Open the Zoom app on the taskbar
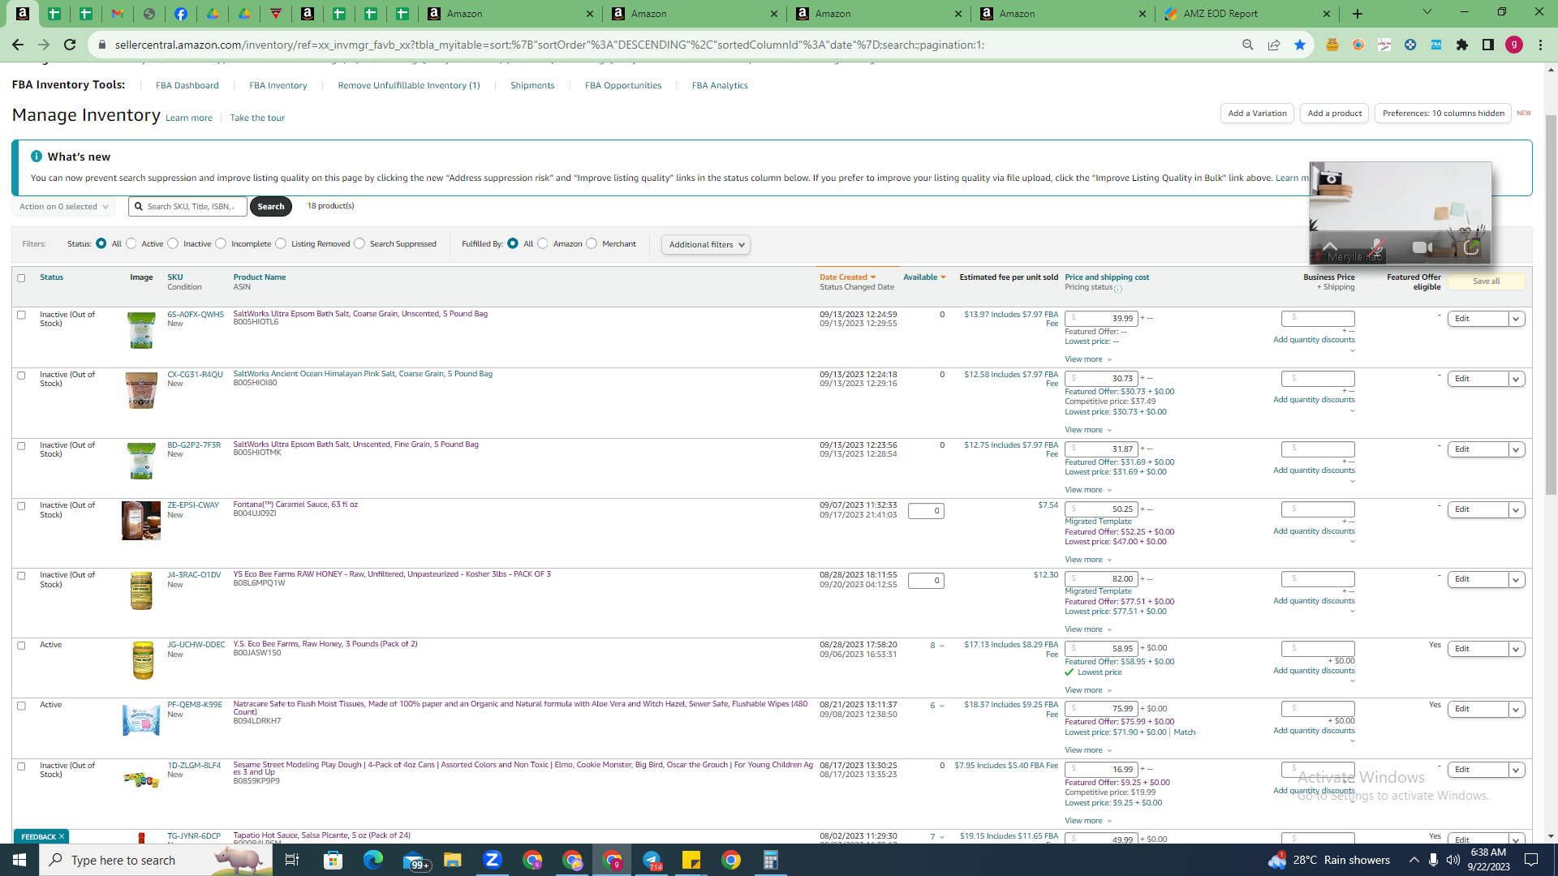 (x=492, y=860)
